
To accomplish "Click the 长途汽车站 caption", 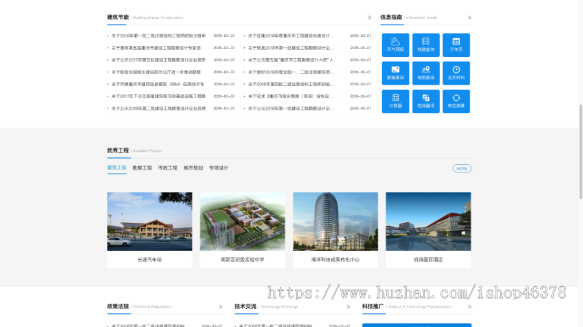I will pos(150,260).
